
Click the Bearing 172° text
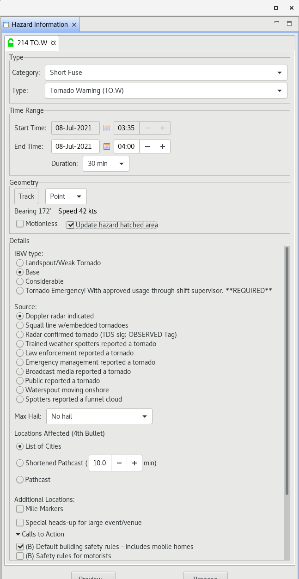(x=33, y=211)
